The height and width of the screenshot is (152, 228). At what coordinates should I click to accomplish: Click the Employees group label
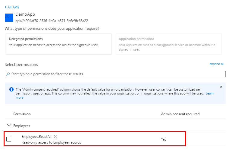[x=22, y=126]
